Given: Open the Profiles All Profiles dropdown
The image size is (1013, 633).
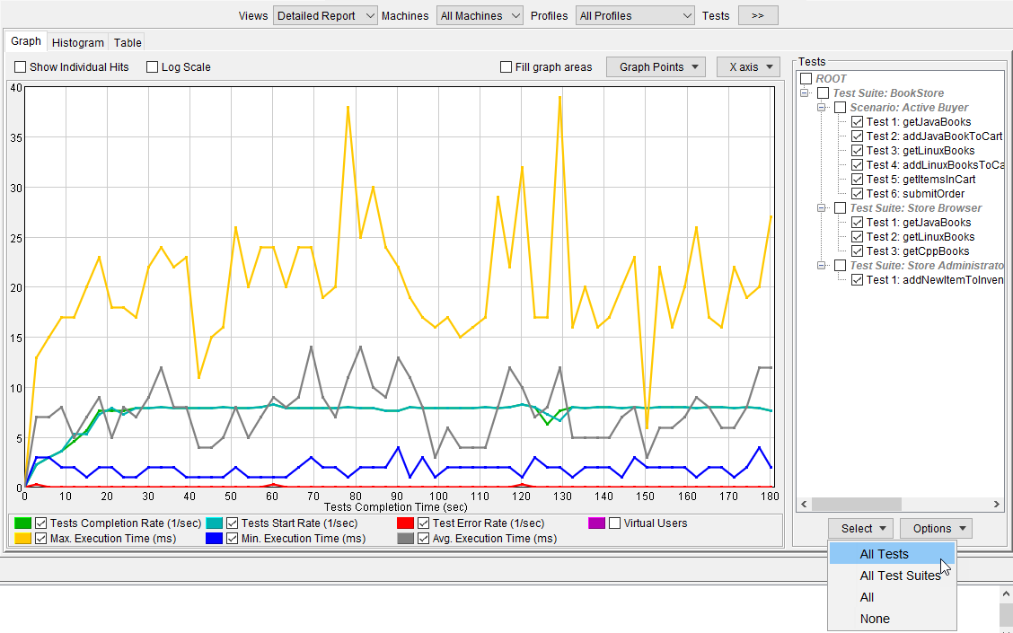Looking at the screenshot, I should [635, 15].
